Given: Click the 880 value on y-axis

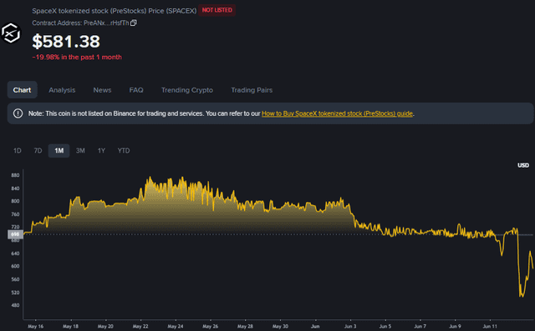Looking at the screenshot, I should (x=15, y=175).
